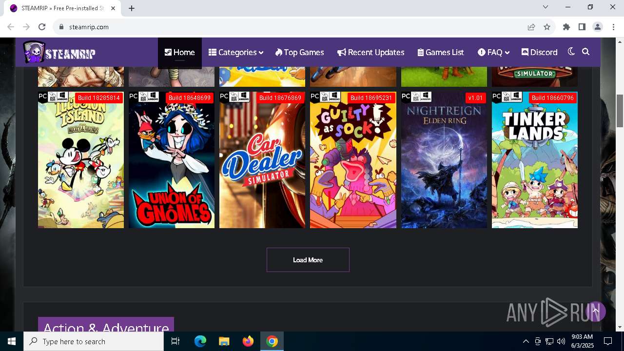Click the Load More button
624x351 pixels.
point(308,260)
